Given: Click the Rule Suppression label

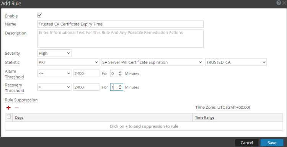Looking at the screenshot, I should pos(21,100).
